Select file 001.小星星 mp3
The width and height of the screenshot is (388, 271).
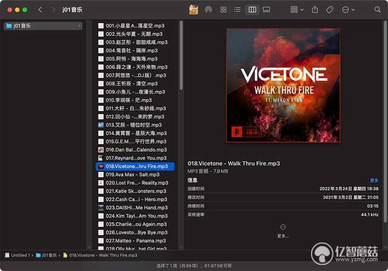click(x=135, y=26)
